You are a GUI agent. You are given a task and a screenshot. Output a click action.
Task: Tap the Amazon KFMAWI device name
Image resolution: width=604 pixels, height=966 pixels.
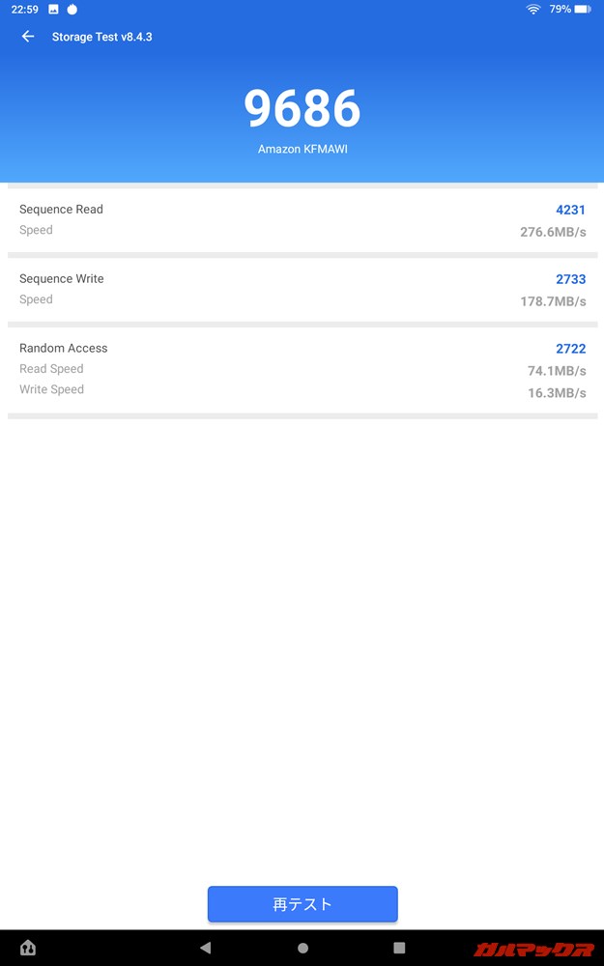click(302, 150)
